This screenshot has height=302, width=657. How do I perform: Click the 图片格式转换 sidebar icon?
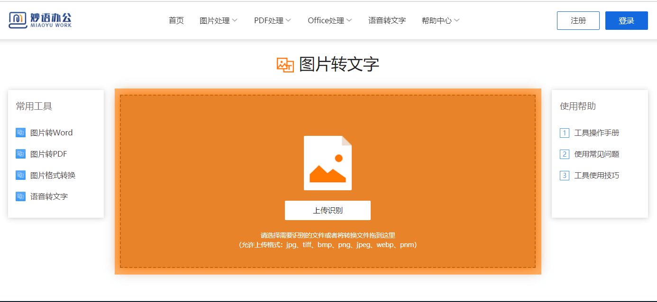point(20,175)
